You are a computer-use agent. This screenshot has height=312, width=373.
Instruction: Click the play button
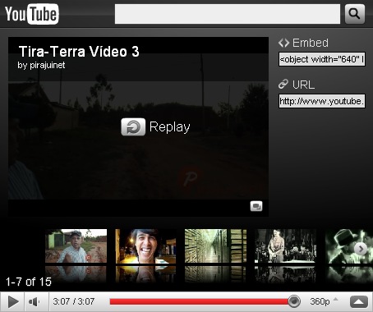[12, 302]
